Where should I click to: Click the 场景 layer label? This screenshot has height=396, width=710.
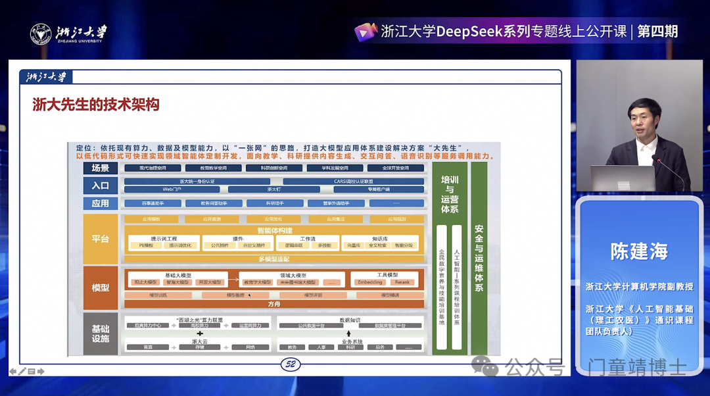101,168
